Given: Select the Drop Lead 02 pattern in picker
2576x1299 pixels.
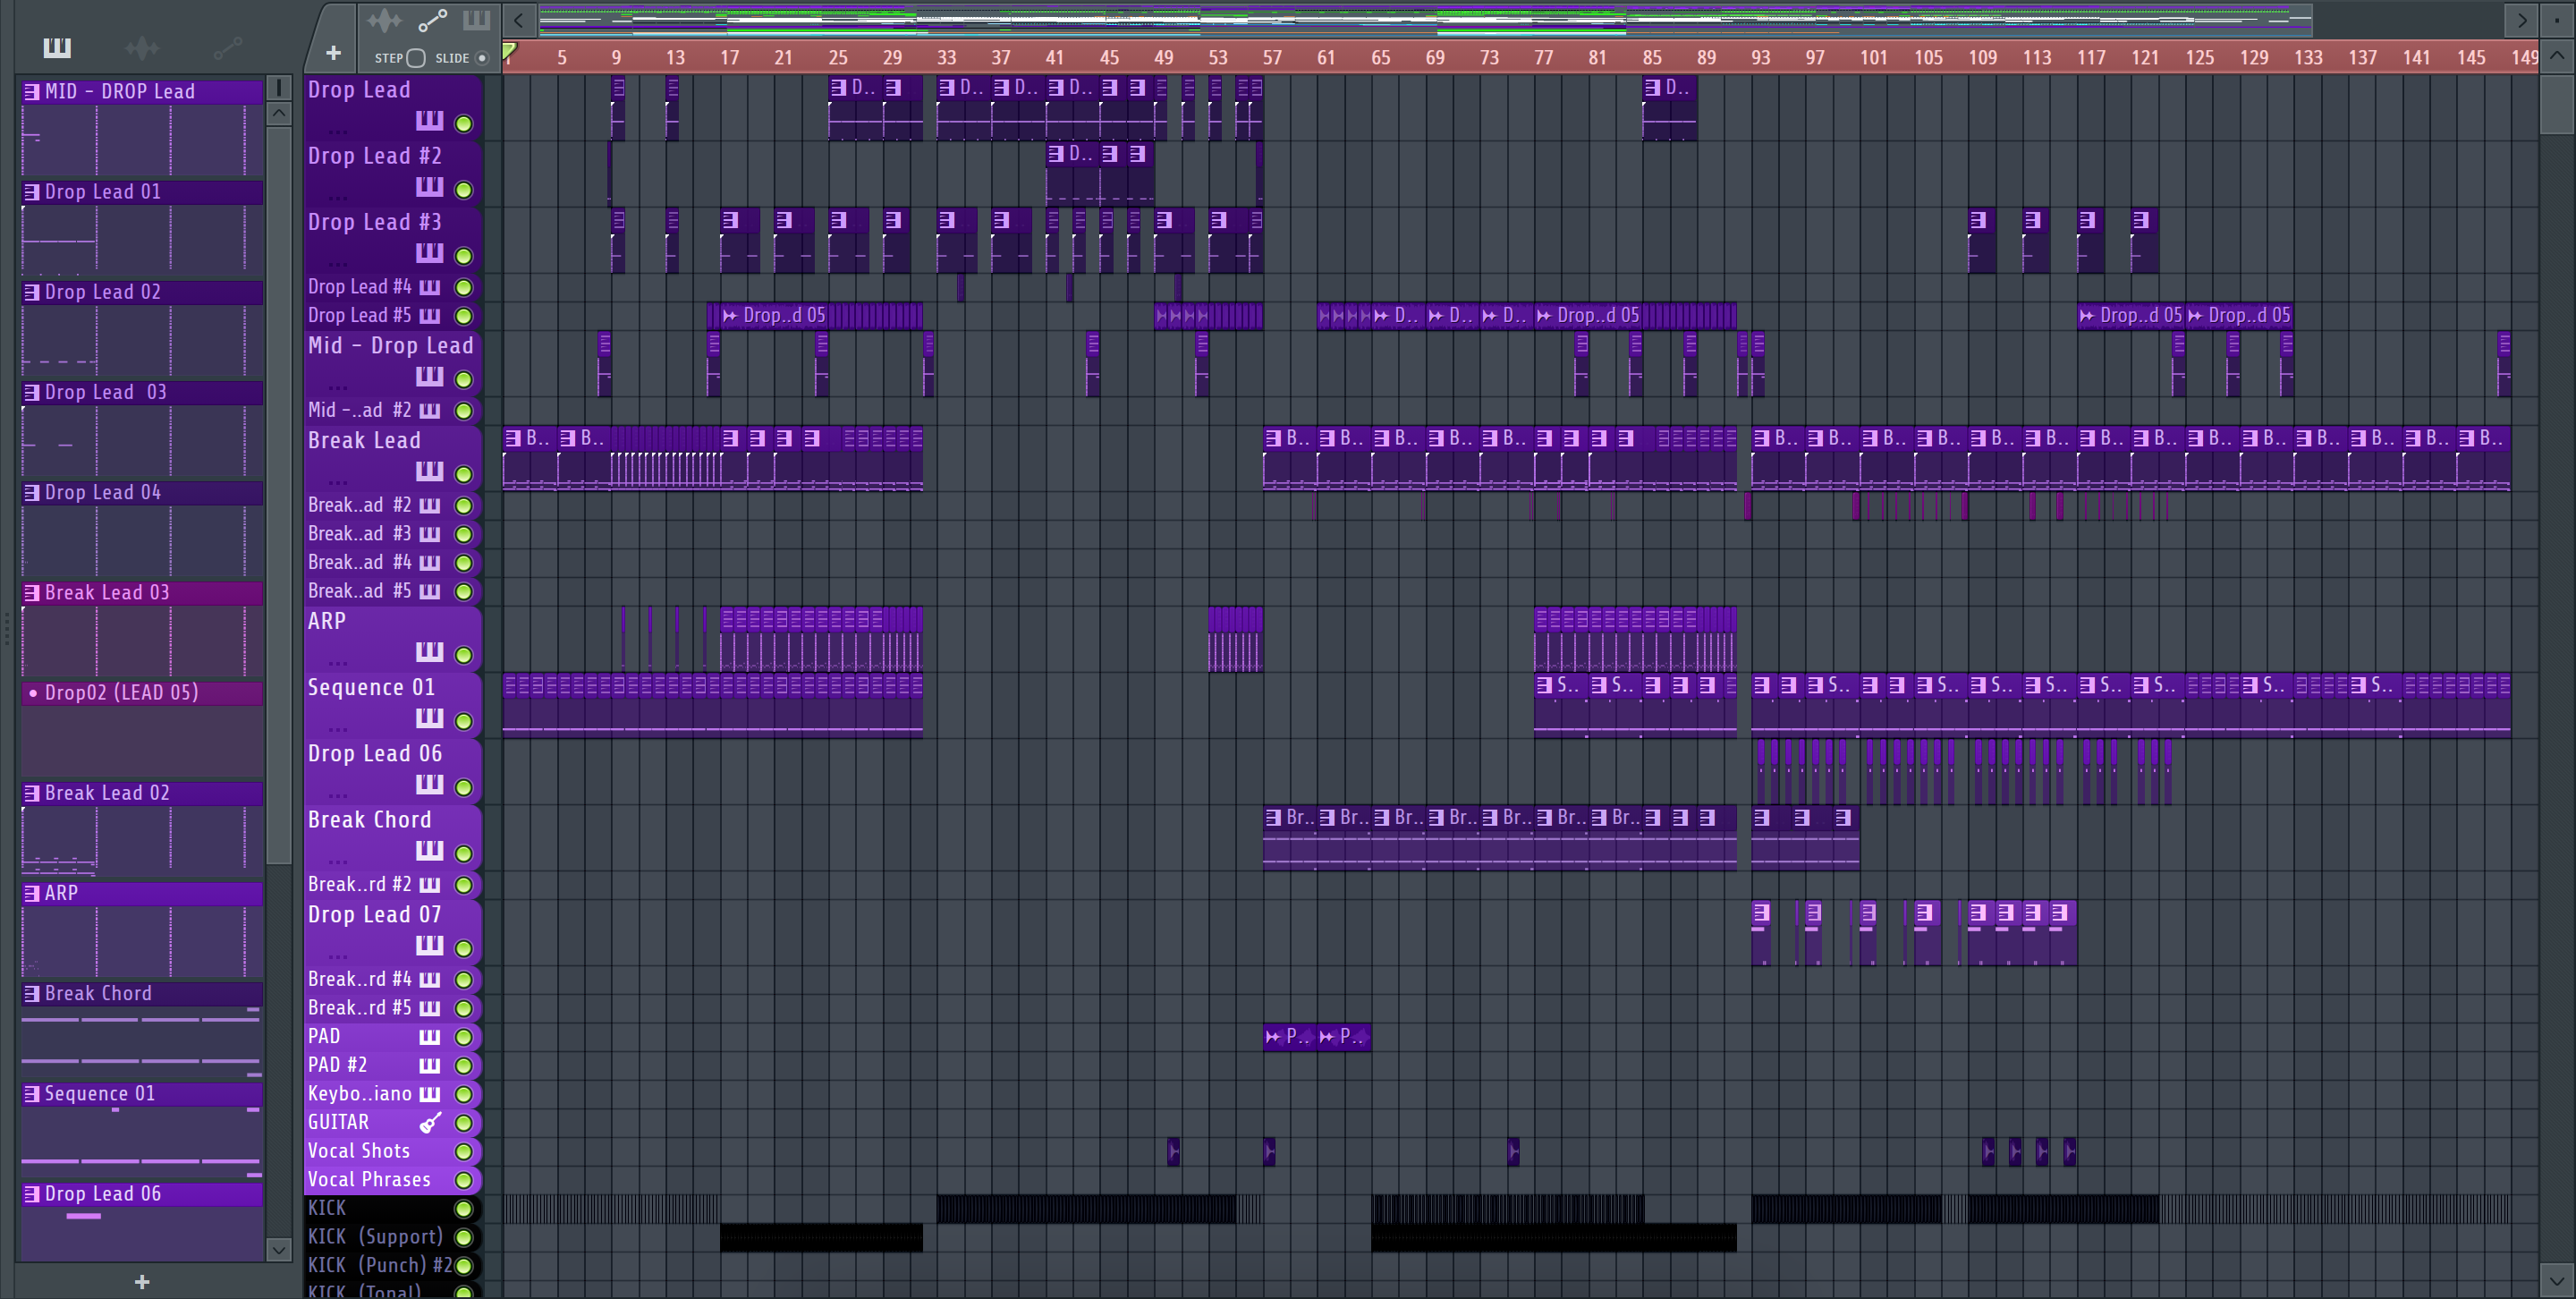Looking at the screenshot, I should (x=142, y=291).
